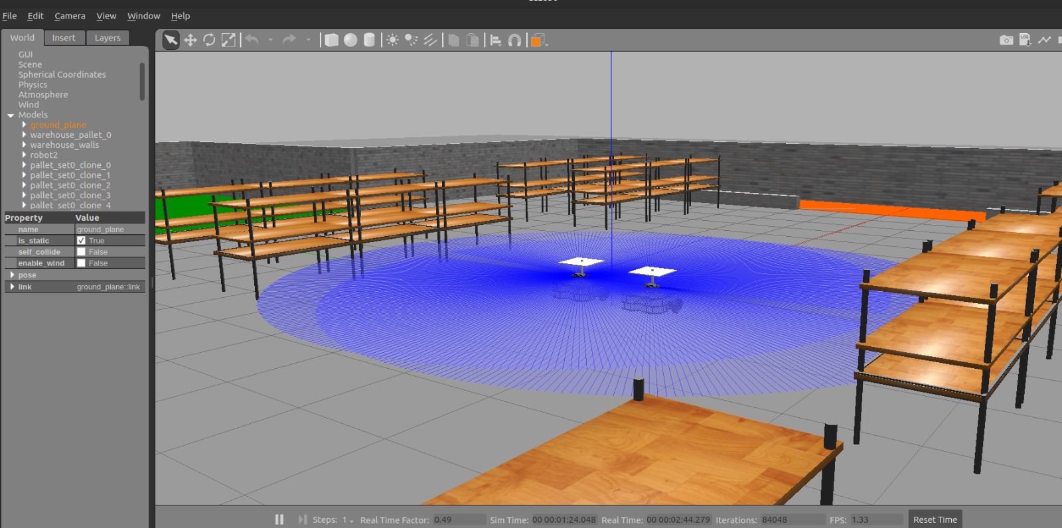Image resolution: width=1062 pixels, height=528 pixels.
Task: Take a screenshot with camera icon
Action: pos(1006,40)
